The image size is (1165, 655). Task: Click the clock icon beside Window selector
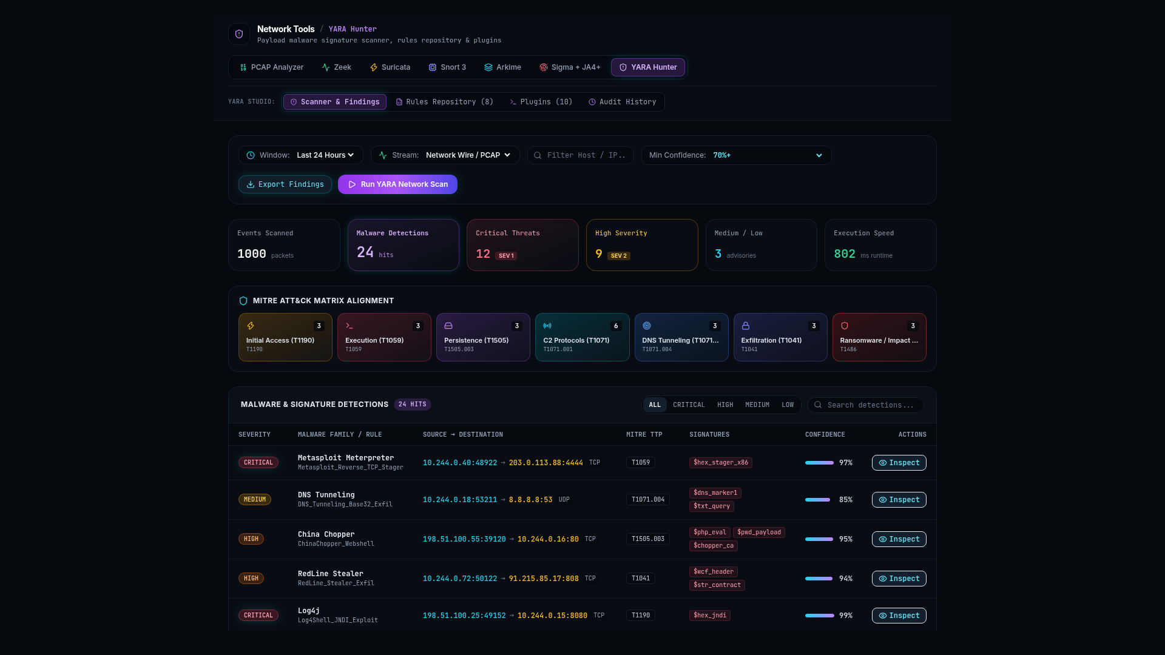point(251,155)
